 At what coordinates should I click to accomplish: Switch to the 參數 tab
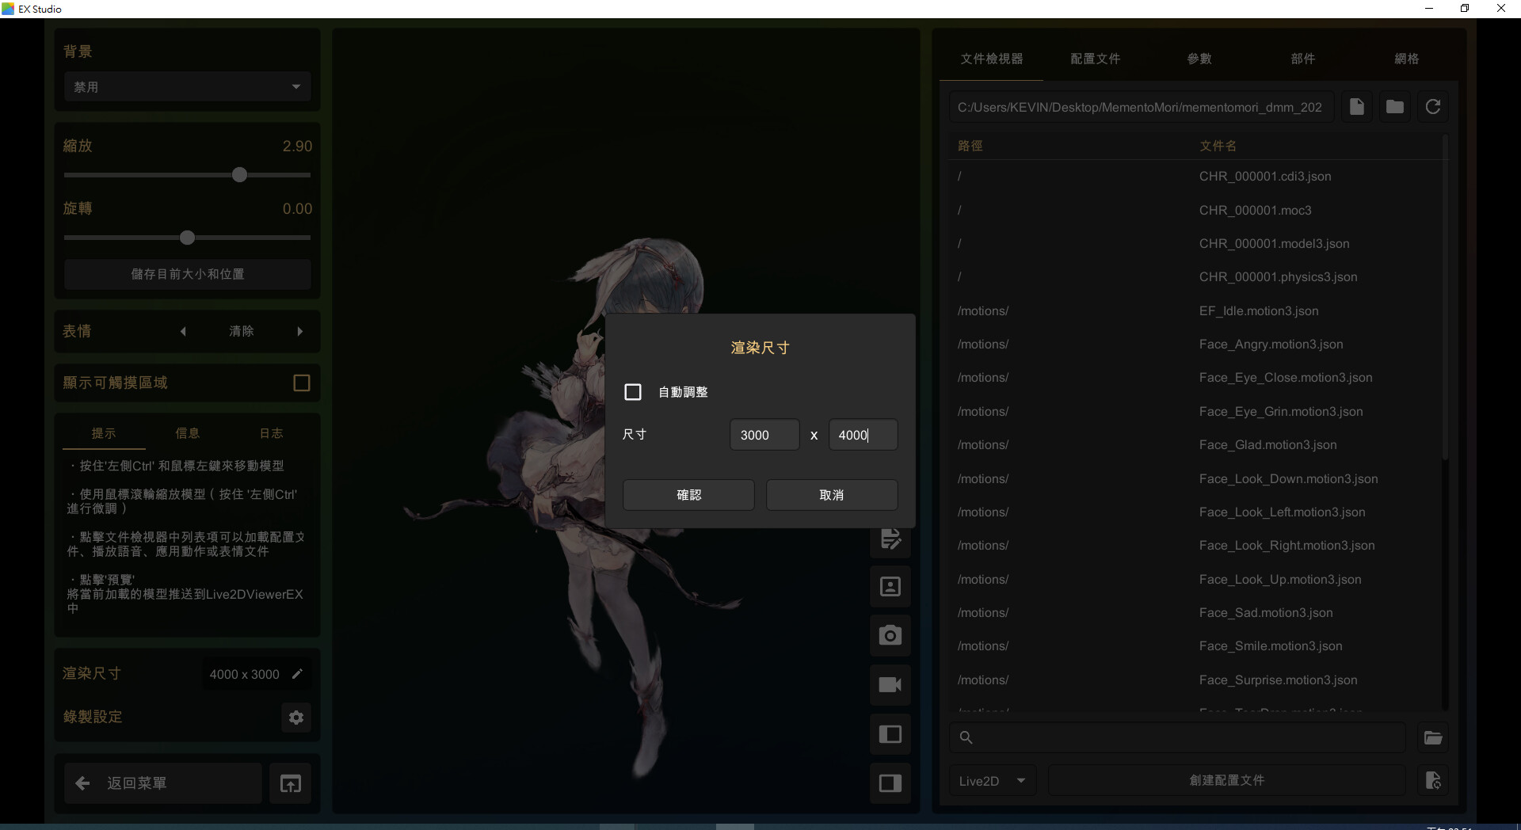pyautogui.click(x=1199, y=59)
